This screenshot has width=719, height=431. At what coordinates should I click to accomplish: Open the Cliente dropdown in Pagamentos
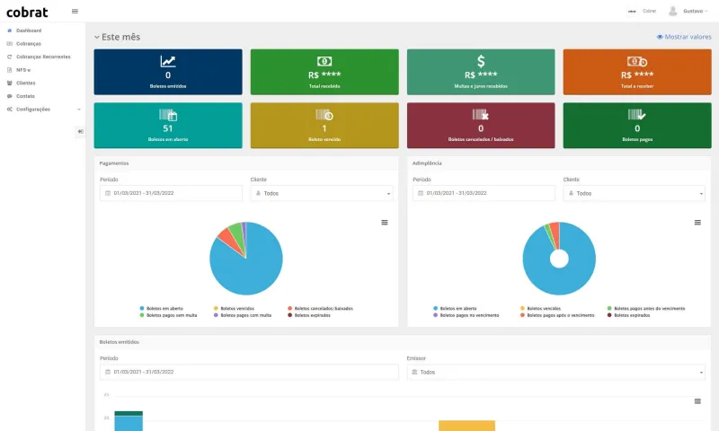pyautogui.click(x=321, y=193)
